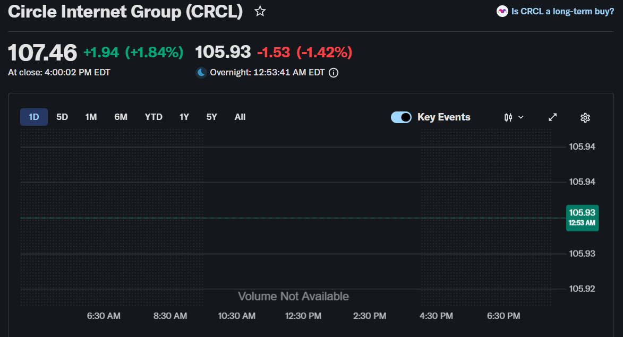Screen dimensions: 623x337
Task: Open the chart settings gear
Action: point(585,117)
